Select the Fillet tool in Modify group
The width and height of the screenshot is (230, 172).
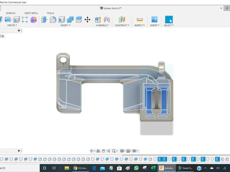pos(53,19)
